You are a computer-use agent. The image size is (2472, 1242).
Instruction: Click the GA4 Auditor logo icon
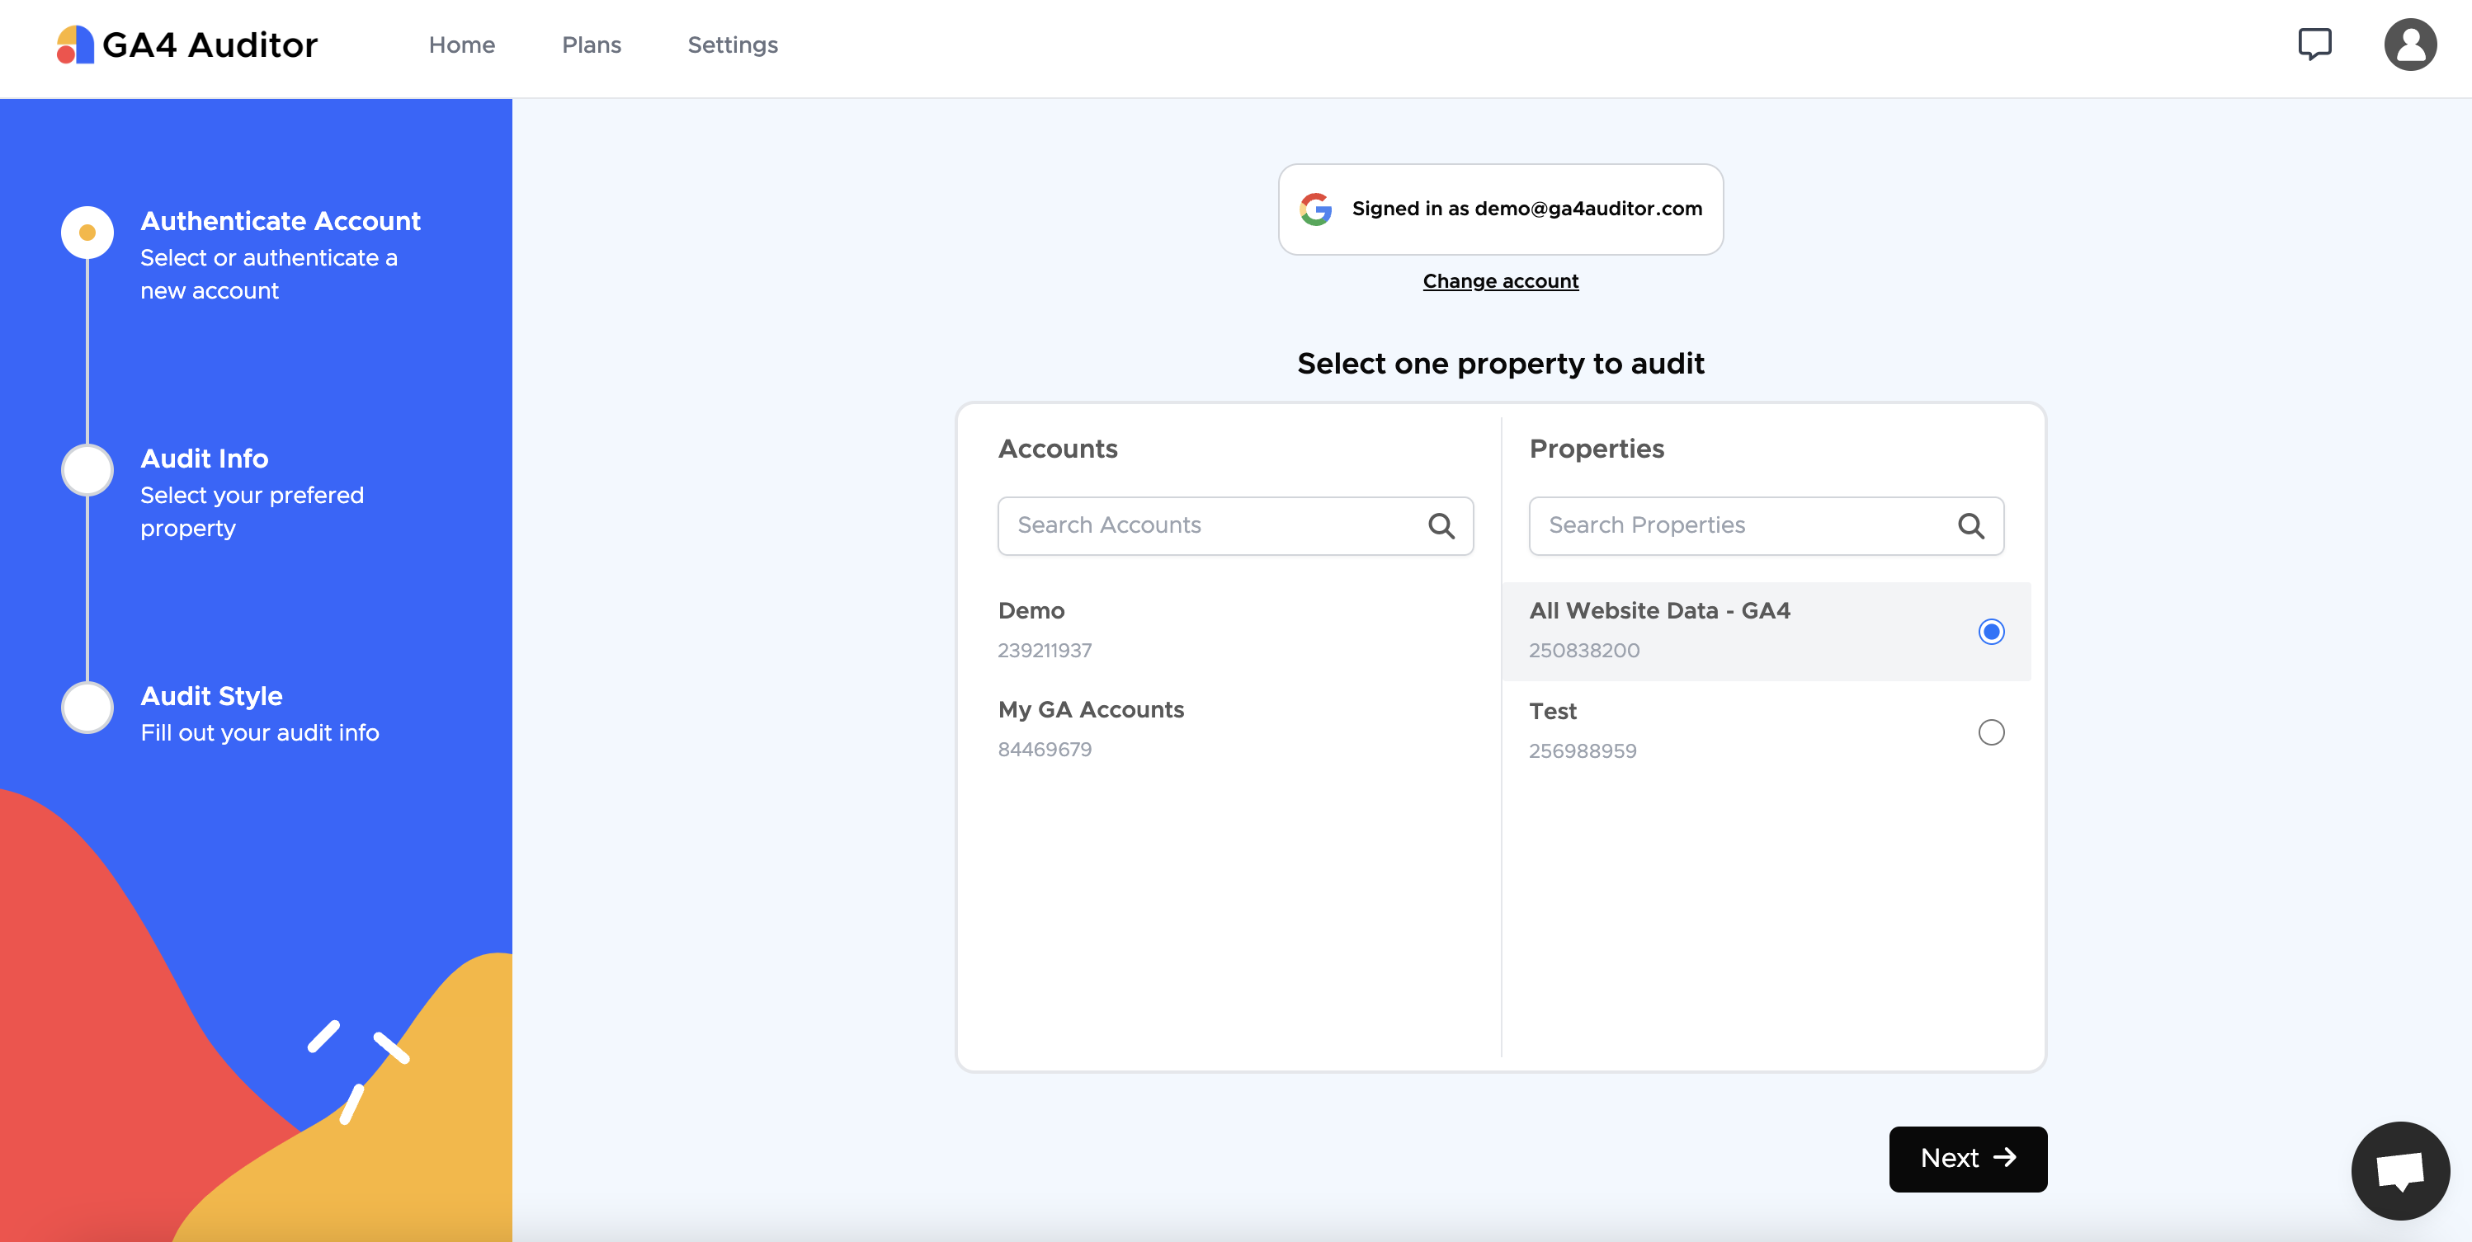coord(75,45)
